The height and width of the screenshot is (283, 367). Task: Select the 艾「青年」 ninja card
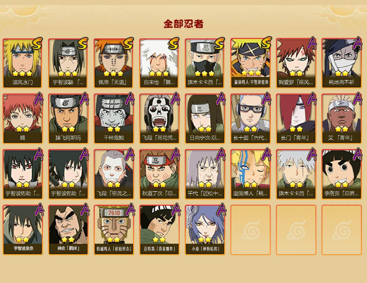click(342, 119)
